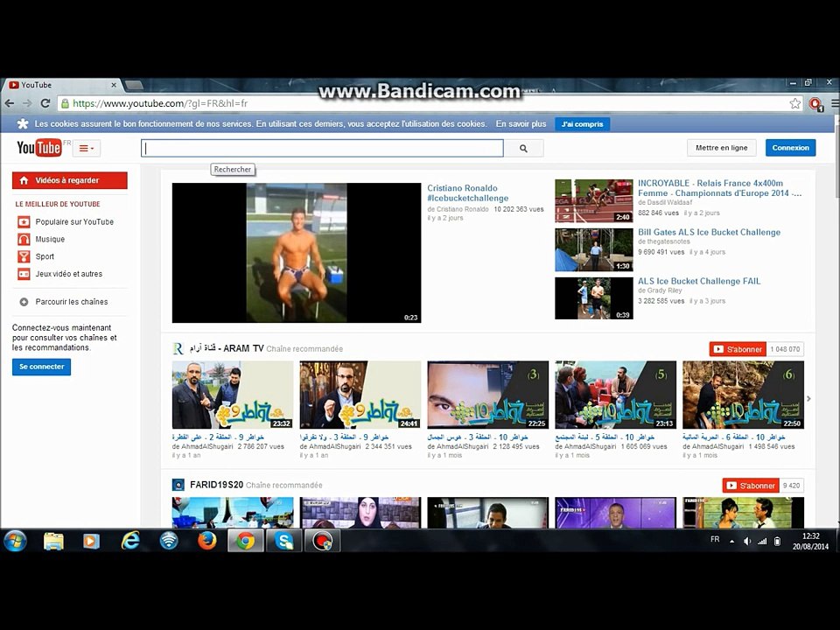Click the address bar URL
This screenshot has height=630, width=840.
pyautogui.click(x=160, y=103)
